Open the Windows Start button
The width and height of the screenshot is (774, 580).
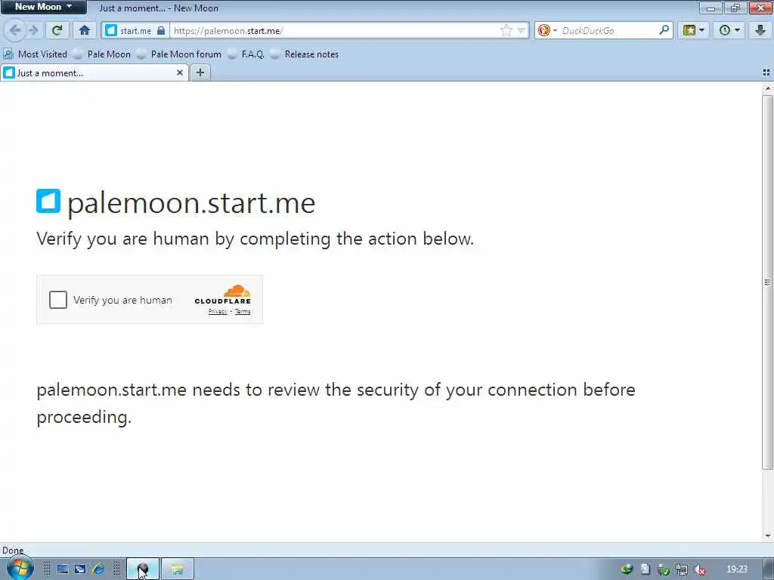point(20,569)
